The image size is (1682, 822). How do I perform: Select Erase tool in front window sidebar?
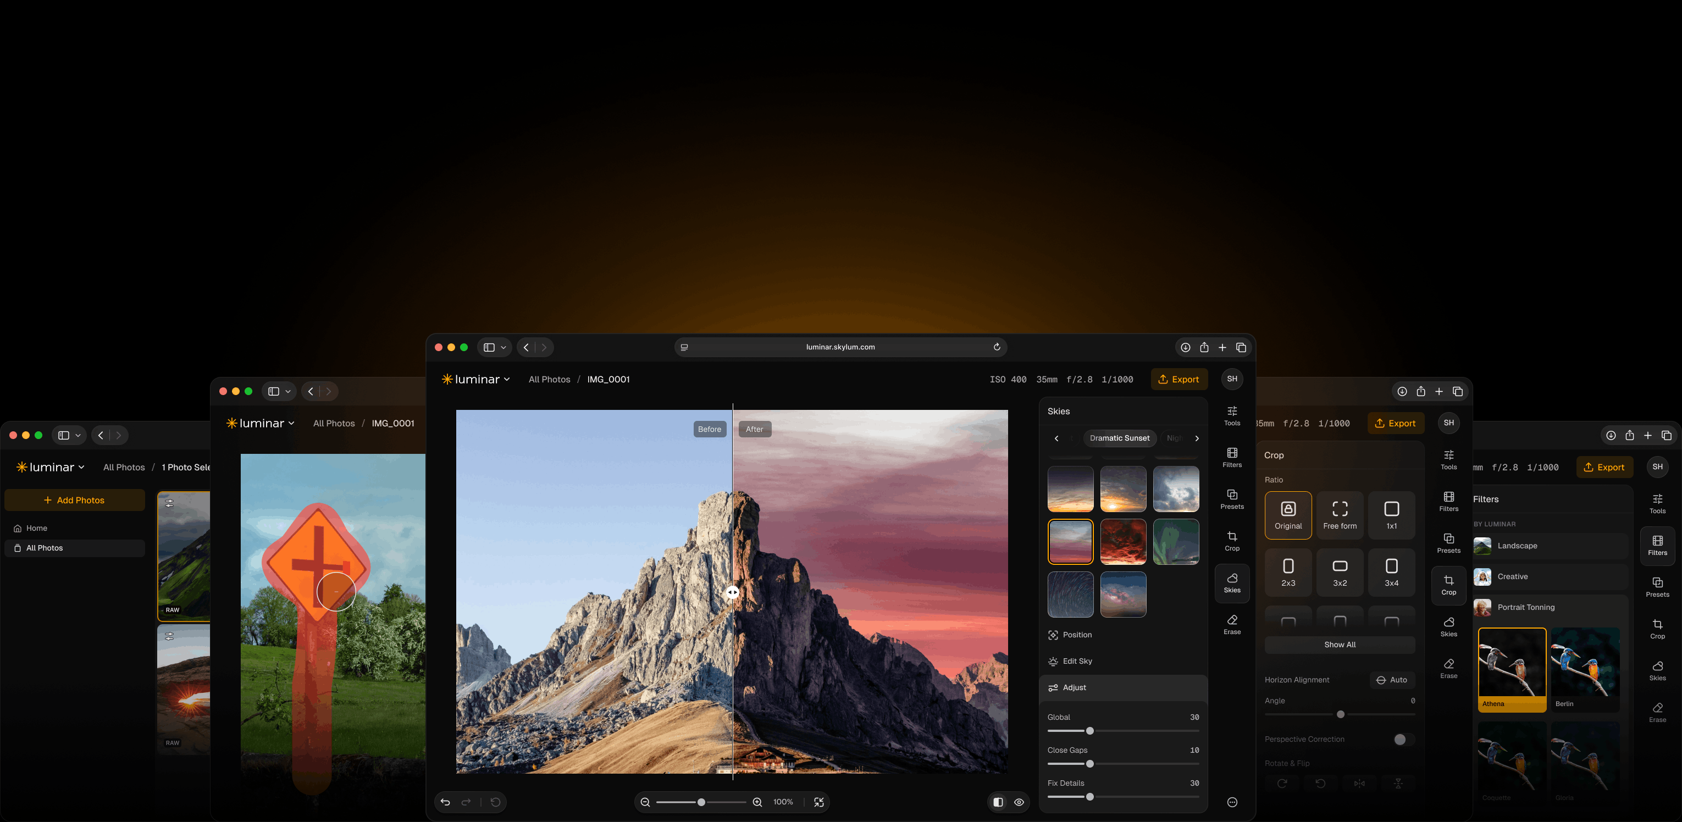pos(1231,625)
